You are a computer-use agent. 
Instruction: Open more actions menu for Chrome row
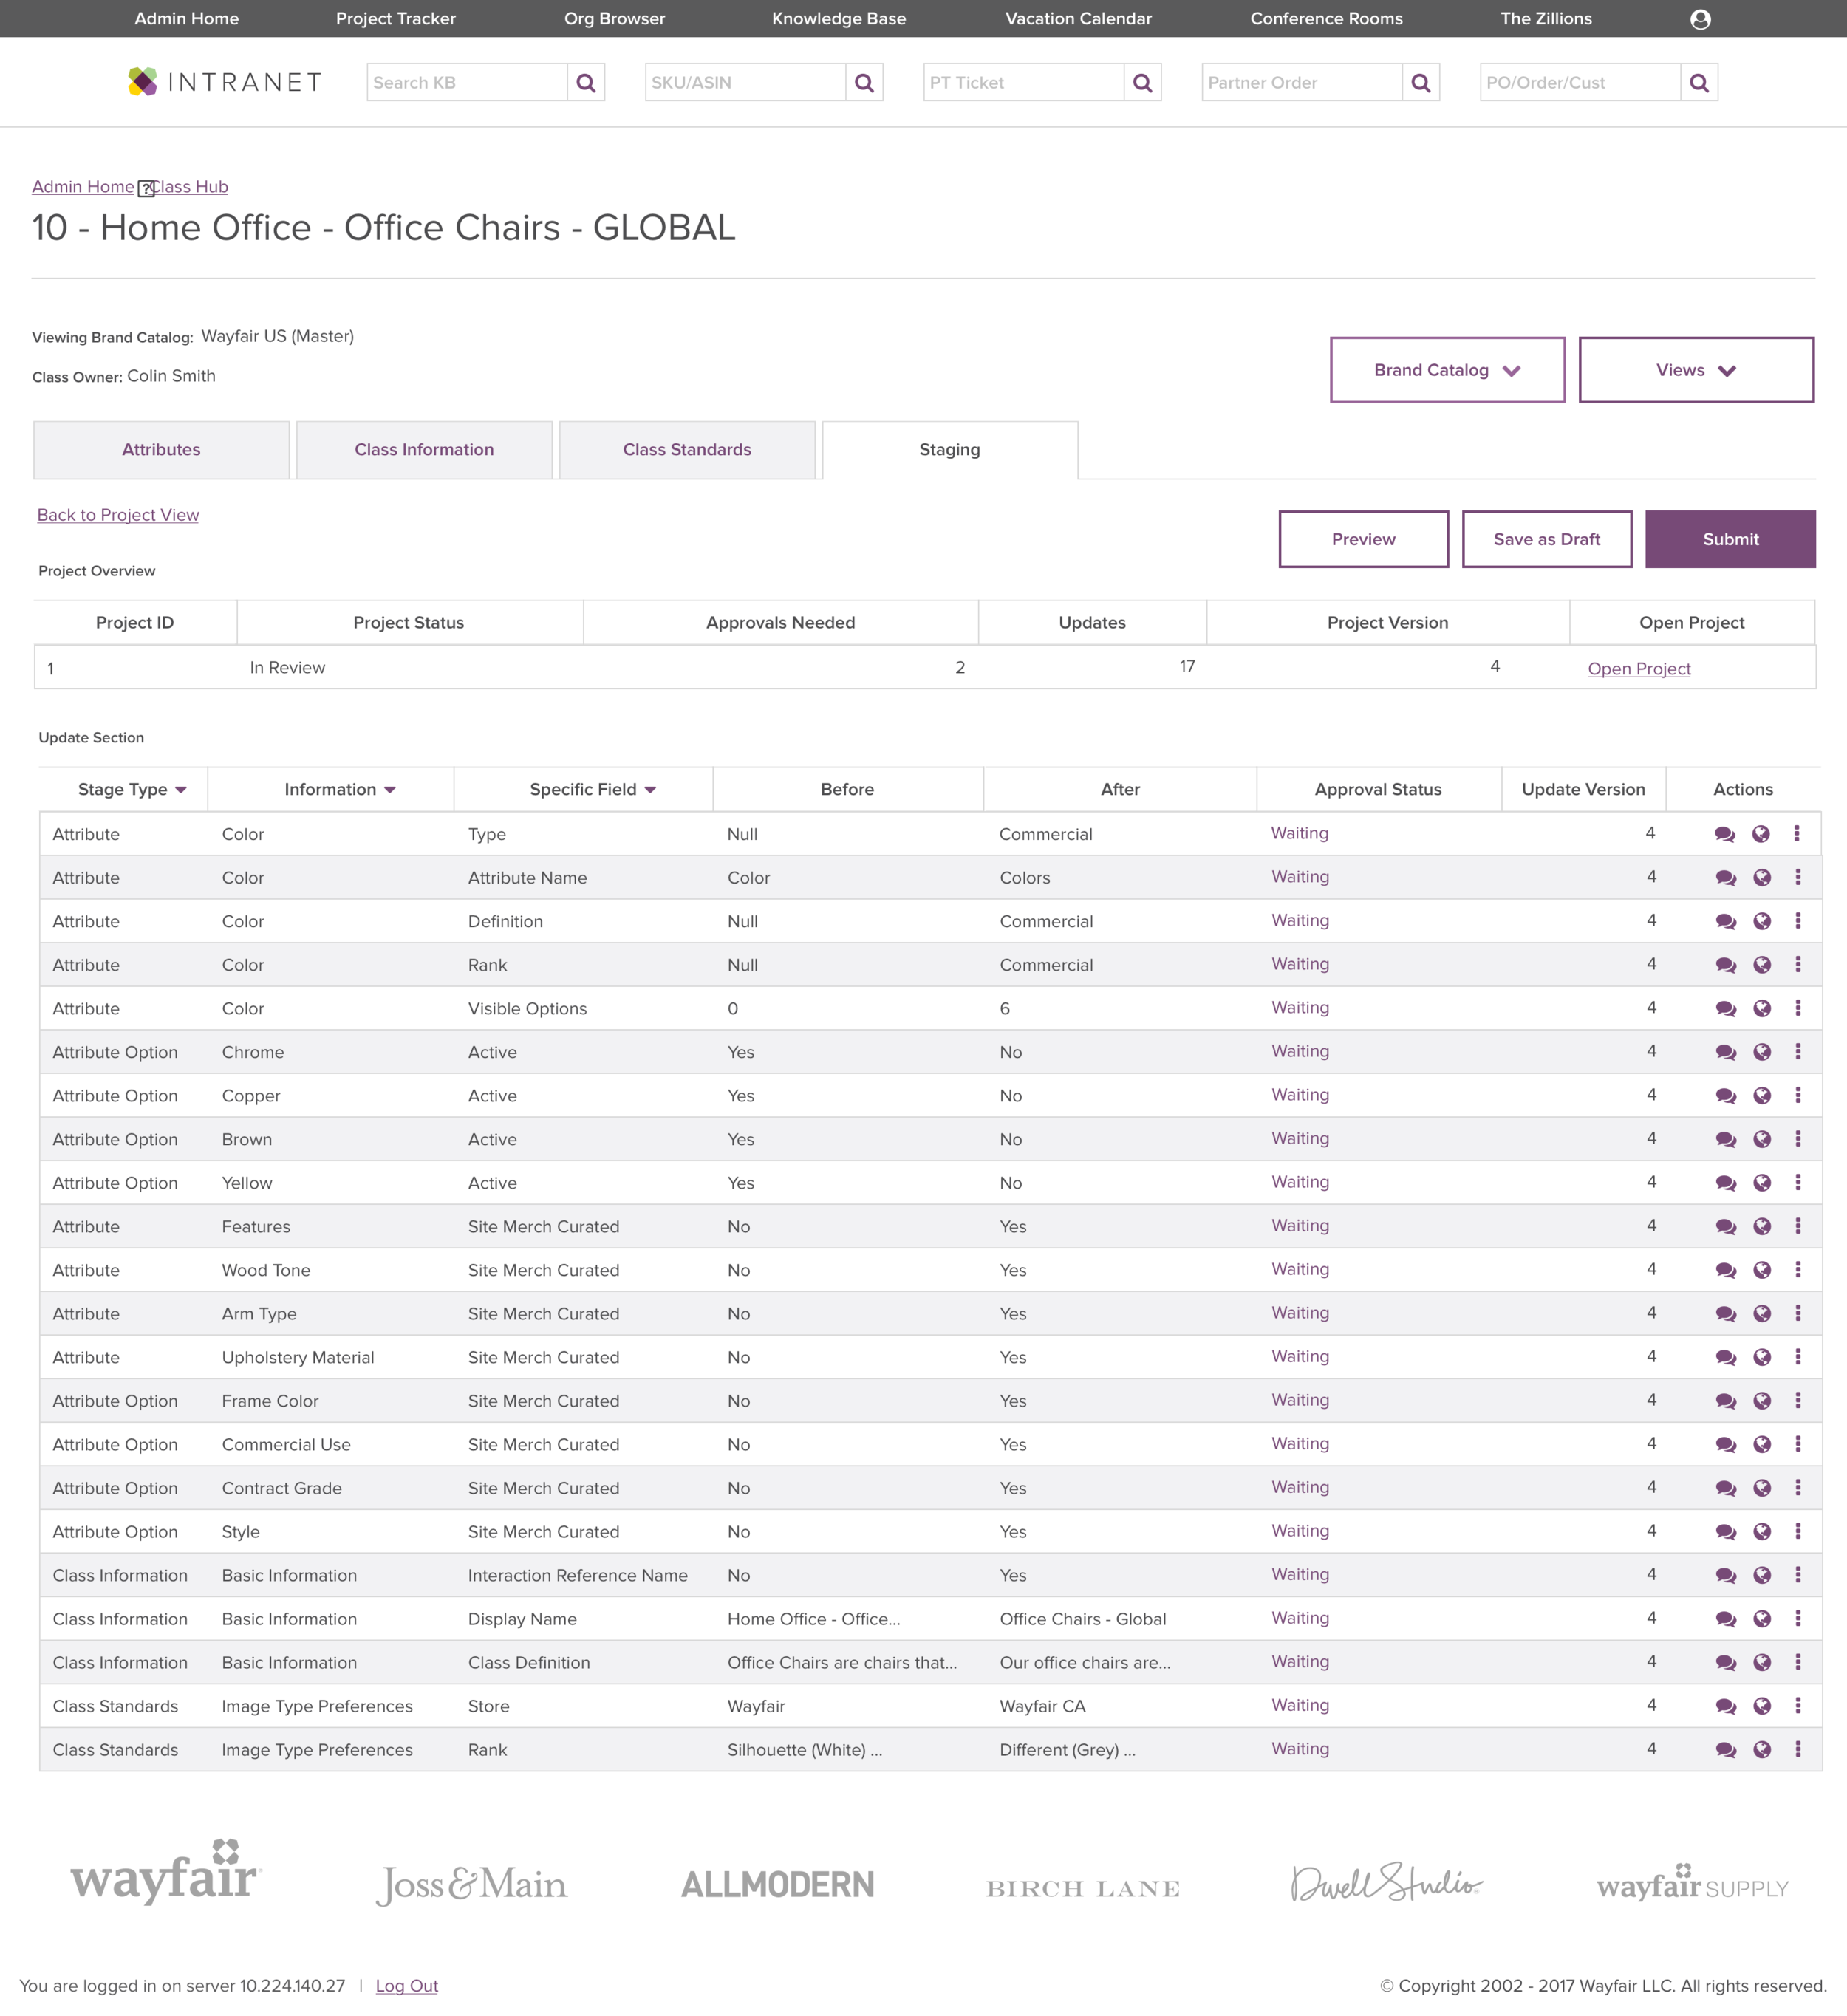click(x=1798, y=1052)
